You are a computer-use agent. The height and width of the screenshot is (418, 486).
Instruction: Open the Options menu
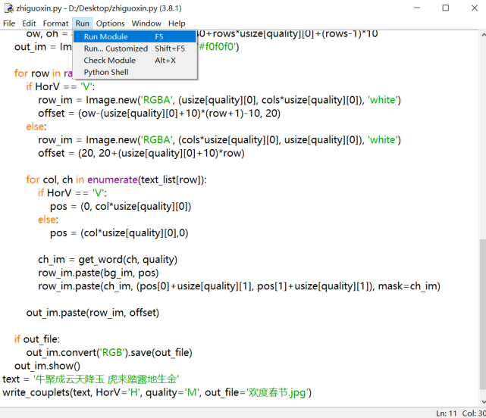[x=110, y=23]
